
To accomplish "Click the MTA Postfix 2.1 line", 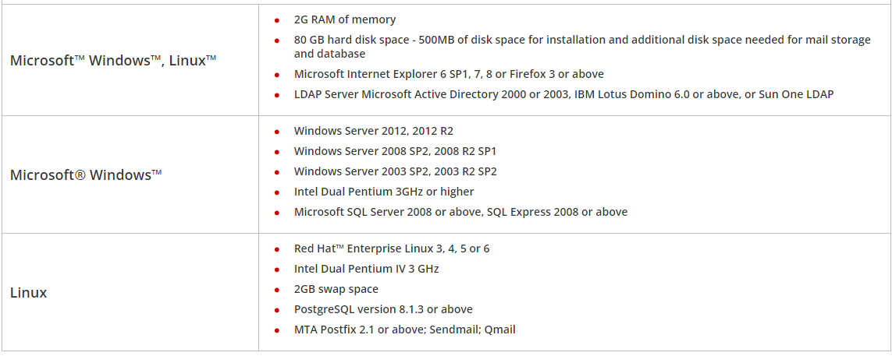I will (x=404, y=330).
